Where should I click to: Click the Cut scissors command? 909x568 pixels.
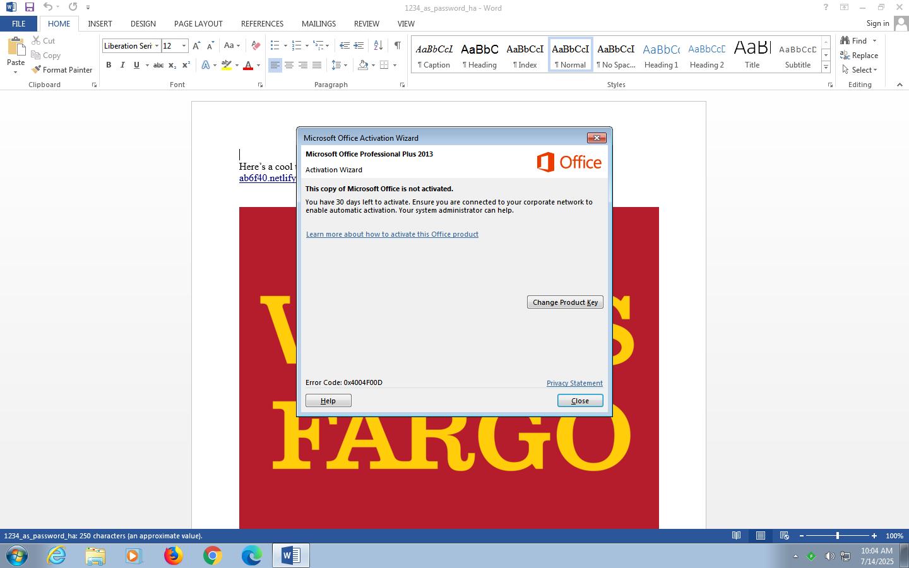[x=44, y=40]
